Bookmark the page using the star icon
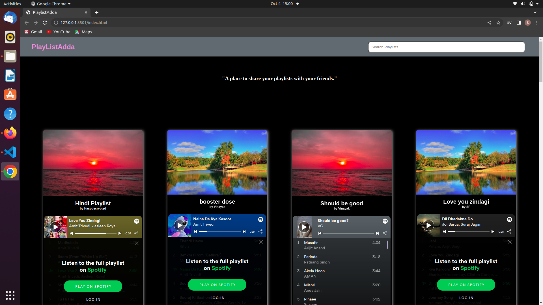Image resolution: width=543 pixels, height=305 pixels. 499,23
